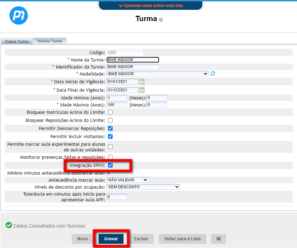297x248 pixels.
Task: Open calendar for Data Final de Vigência
Action: [x=141, y=90]
